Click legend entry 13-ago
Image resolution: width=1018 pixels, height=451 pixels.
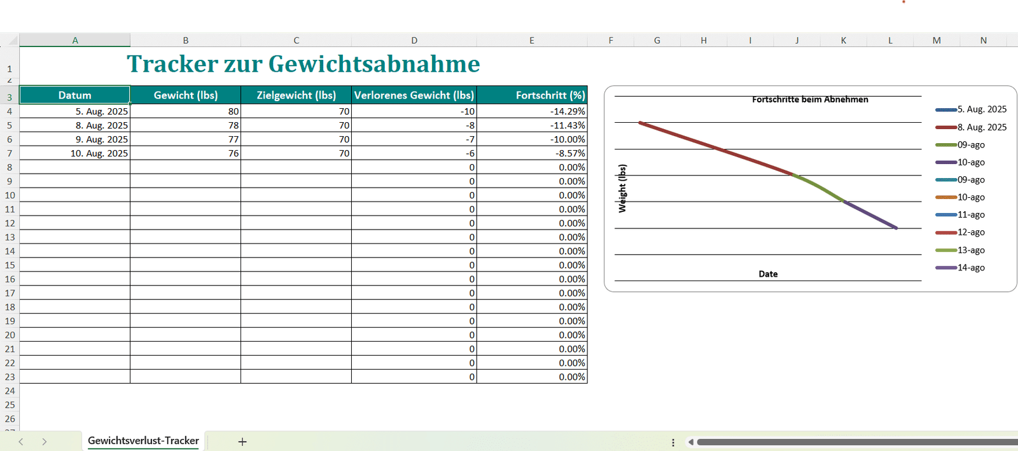(x=960, y=250)
